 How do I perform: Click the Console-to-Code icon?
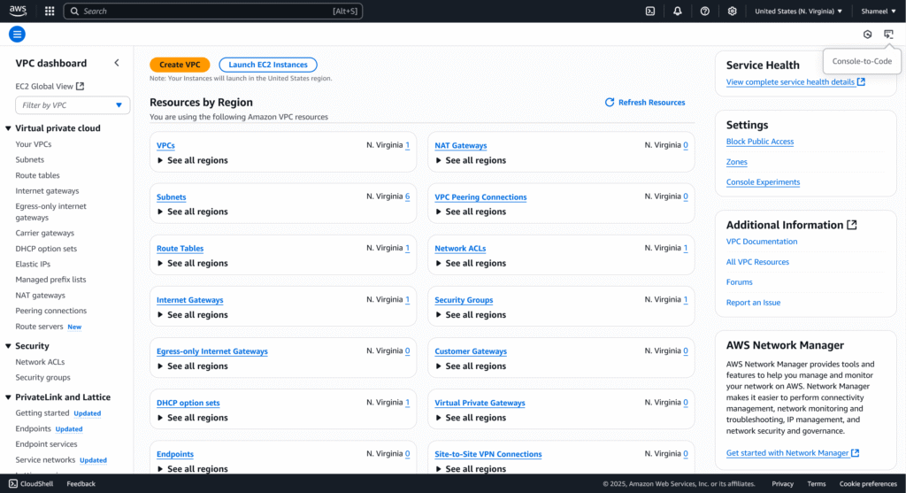point(888,35)
